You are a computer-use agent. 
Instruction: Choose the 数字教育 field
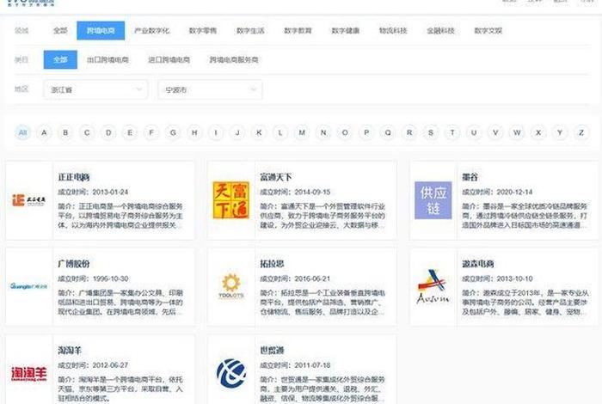pyautogui.click(x=298, y=31)
